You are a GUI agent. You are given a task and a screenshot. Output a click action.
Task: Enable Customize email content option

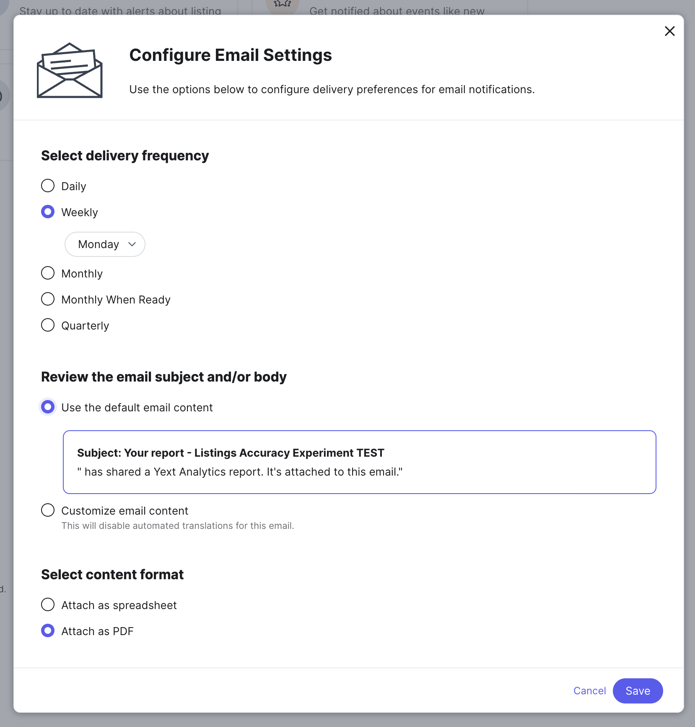[48, 510]
